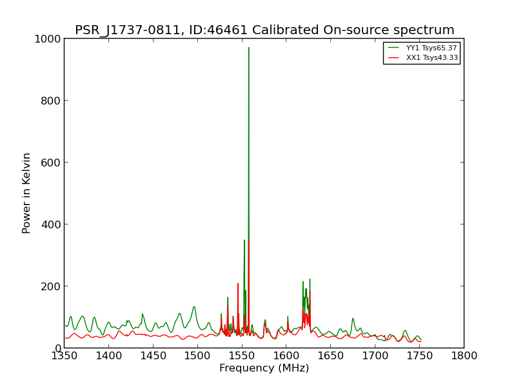Click the 1800 x-axis tick label

464,356
